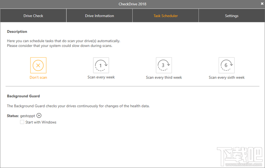This screenshot has height=168, width=265.
Task: Click the Scan every third week label
Action: 164,77
